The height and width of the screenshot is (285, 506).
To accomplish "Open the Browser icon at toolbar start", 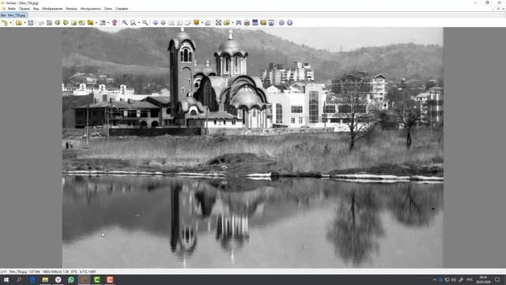I will coord(5,23).
